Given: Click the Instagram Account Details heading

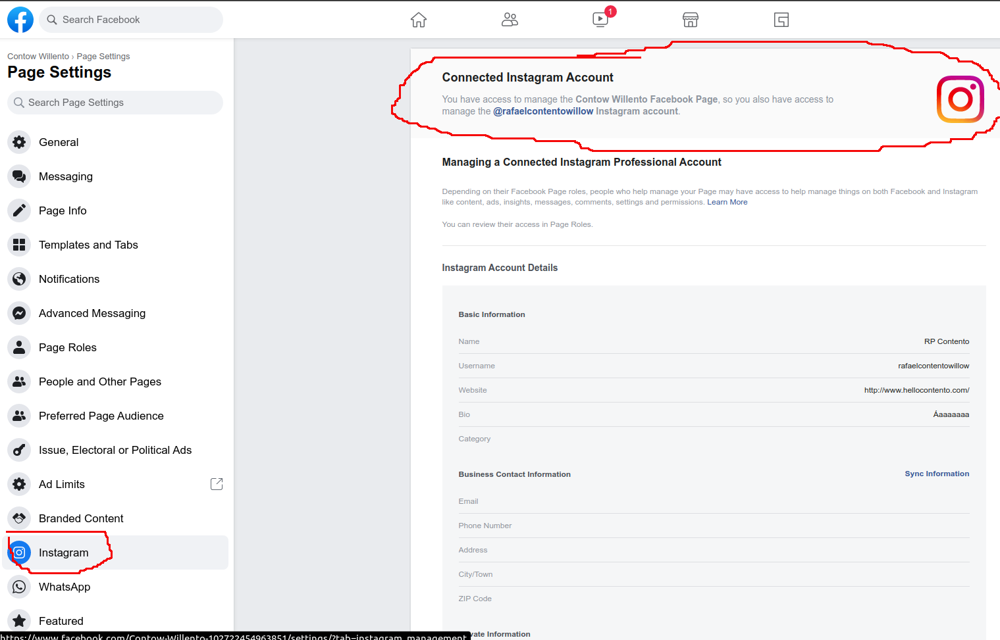Looking at the screenshot, I should 500,268.
